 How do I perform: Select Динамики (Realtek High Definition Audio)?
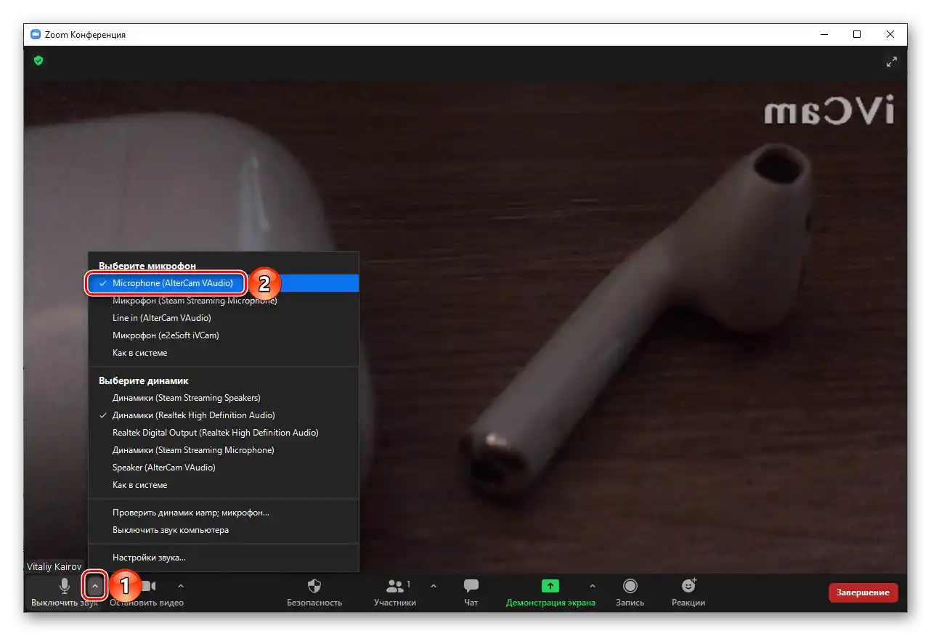point(224,415)
